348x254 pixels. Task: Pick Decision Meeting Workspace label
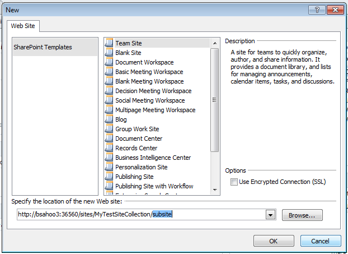[153, 91]
